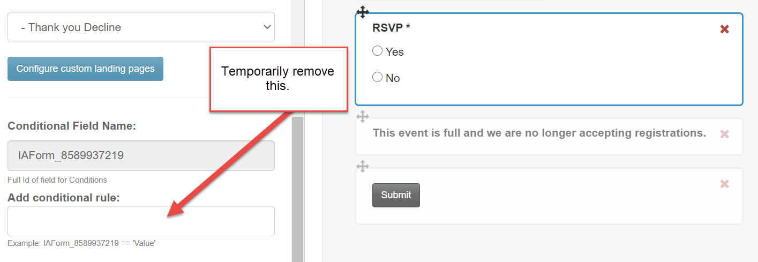The width and height of the screenshot is (758, 262).
Task: Click the Temporarily remove this callout
Action: (x=279, y=79)
